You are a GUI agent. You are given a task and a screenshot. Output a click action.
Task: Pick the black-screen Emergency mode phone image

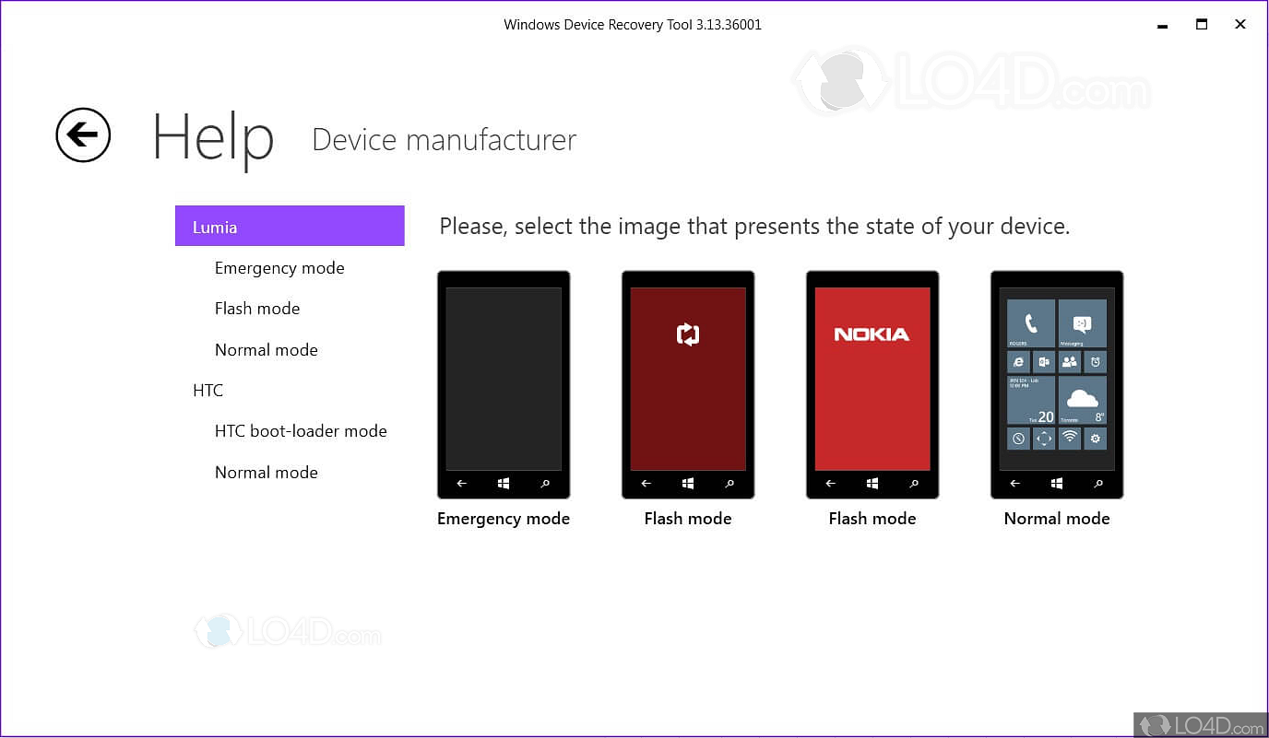pyautogui.click(x=504, y=384)
